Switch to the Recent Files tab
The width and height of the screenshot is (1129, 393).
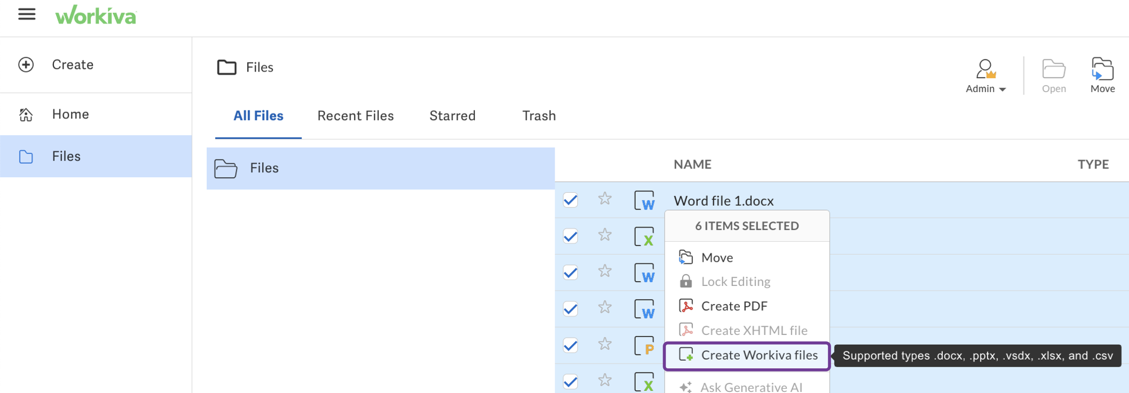[x=355, y=116]
